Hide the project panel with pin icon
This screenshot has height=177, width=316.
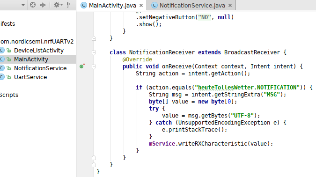tap(70, 5)
